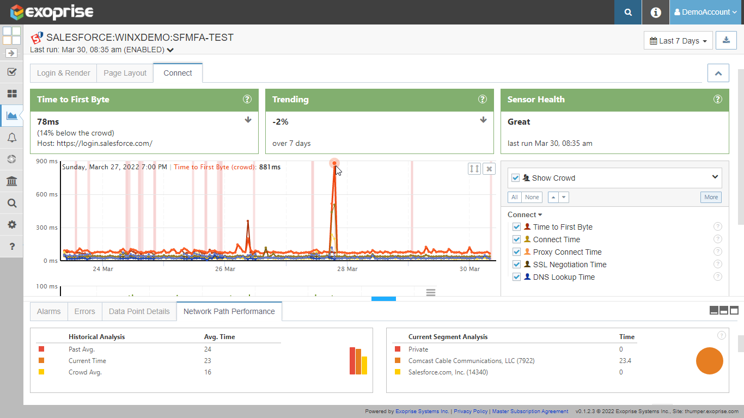Expand the Last run status chevron

170,50
